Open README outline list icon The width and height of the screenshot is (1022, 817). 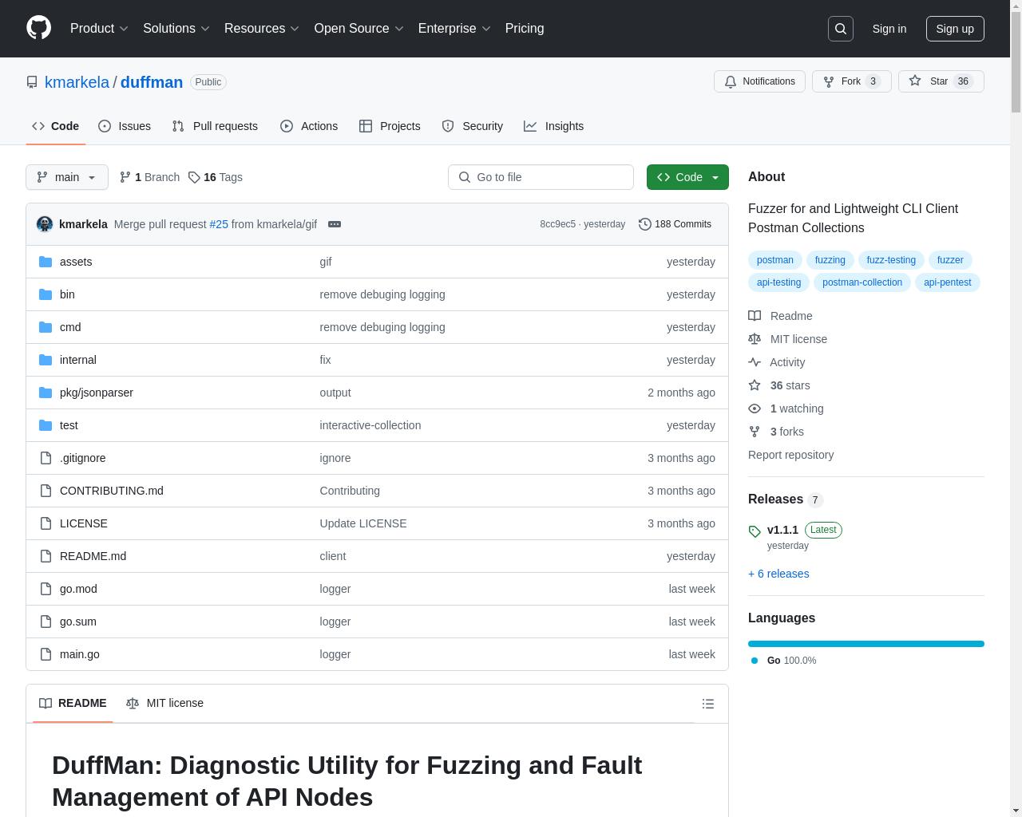point(707,704)
